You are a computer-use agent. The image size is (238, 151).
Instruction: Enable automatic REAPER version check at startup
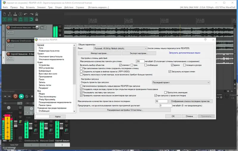[81, 86]
